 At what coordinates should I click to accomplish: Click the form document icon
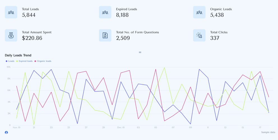105,35
